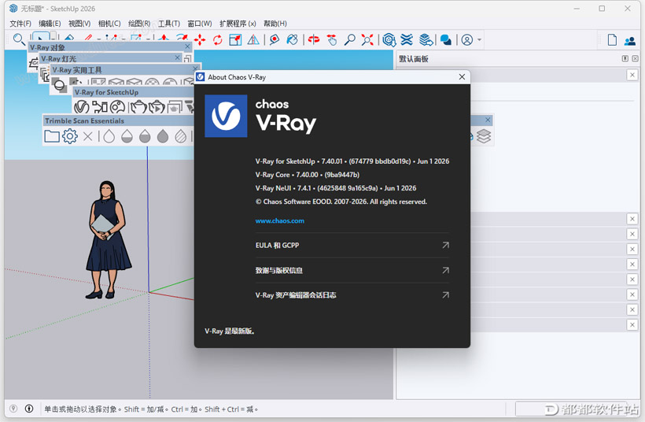Click the stacked layers icon beside the dialog

tap(484, 136)
